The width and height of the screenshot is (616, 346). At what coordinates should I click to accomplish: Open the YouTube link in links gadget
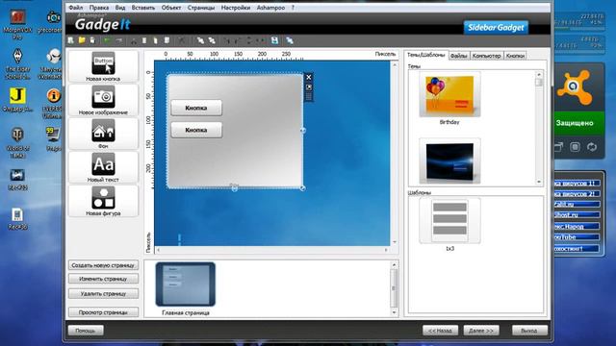(577, 237)
